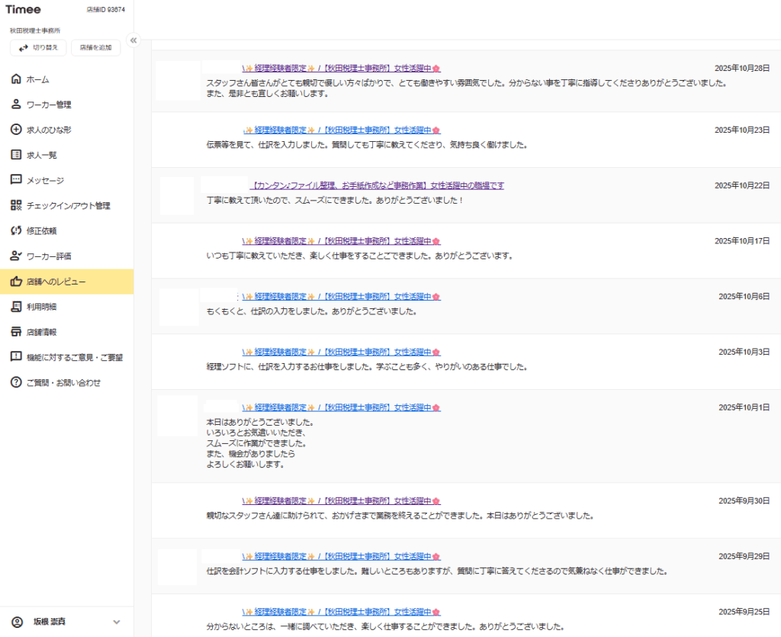This screenshot has width=781, height=637.
Task: Click the 修正依頼 refresh arrows icon
Action: coord(16,230)
